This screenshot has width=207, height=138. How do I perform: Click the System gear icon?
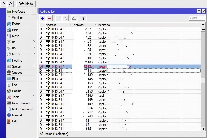[x=9, y=67]
